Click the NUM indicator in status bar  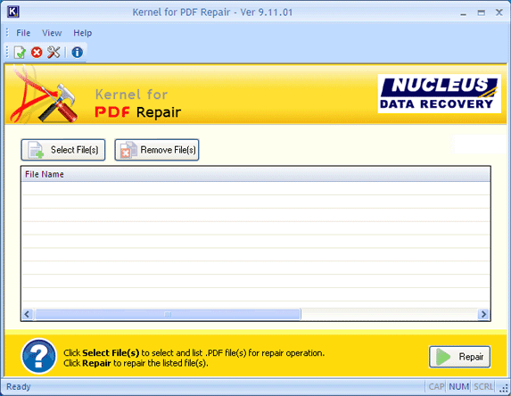tap(459, 386)
